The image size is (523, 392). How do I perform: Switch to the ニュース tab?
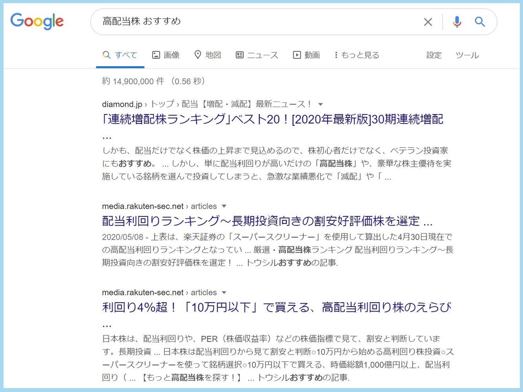257,55
